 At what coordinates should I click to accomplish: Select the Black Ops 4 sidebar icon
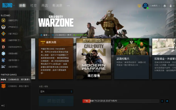coord(3,86)
